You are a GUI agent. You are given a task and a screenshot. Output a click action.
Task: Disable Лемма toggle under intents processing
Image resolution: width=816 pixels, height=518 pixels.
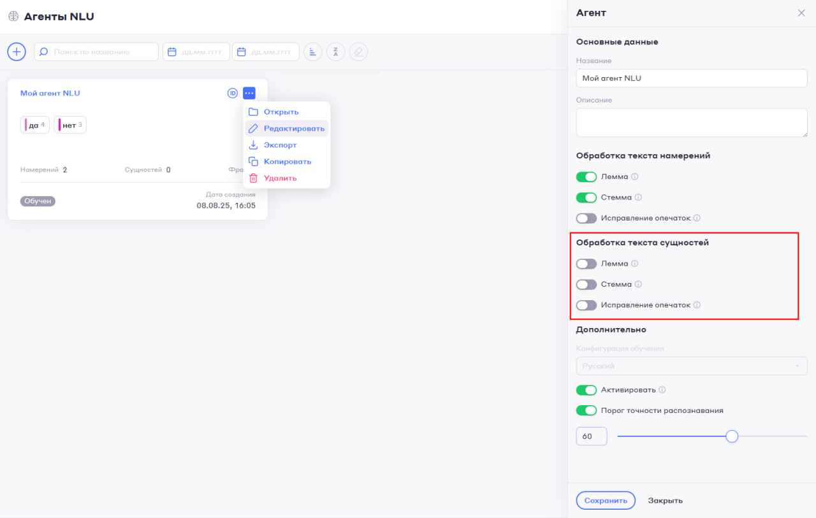[x=586, y=177]
